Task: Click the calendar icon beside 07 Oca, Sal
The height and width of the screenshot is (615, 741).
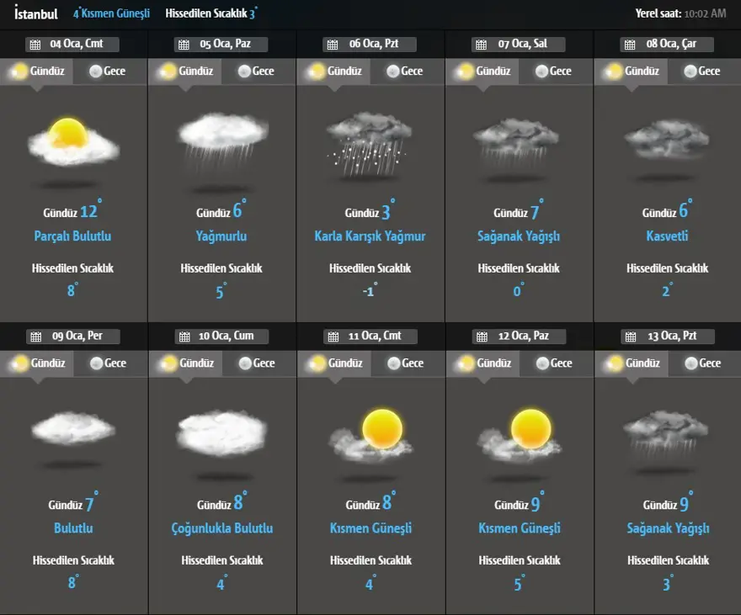Action: point(481,45)
